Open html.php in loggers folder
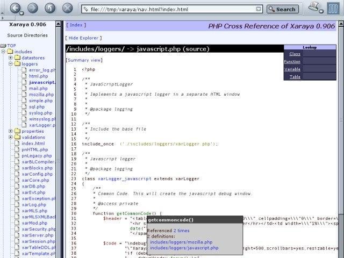This screenshot has height=258, width=344. (x=38, y=76)
